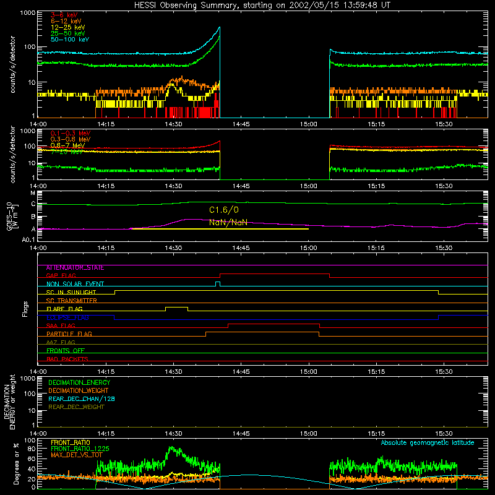Click the C1.6/0 flare class annotation
495x495 pixels.
click(x=224, y=210)
